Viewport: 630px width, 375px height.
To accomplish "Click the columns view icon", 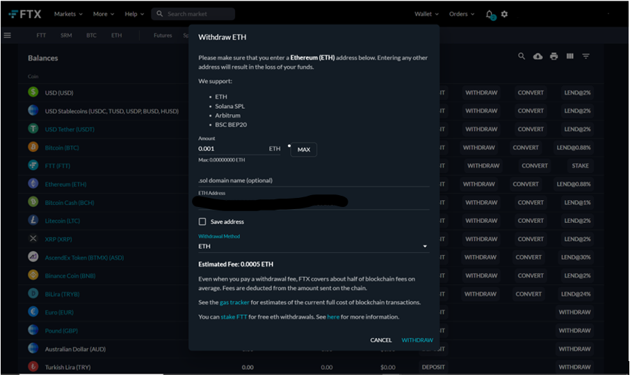I will (x=570, y=56).
